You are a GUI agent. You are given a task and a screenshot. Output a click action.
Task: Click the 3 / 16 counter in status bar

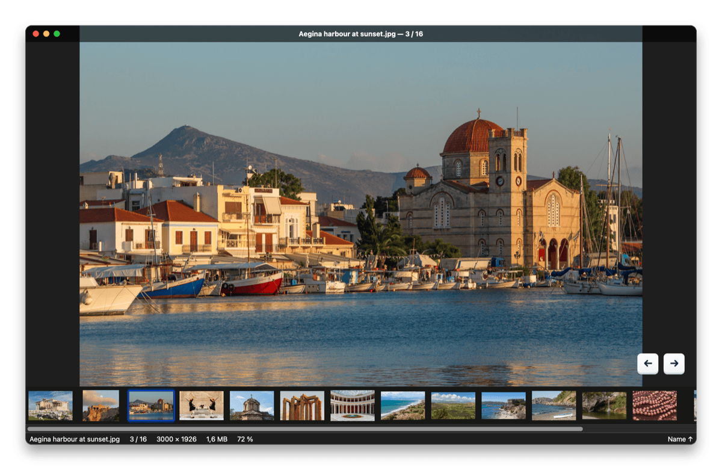point(138,439)
